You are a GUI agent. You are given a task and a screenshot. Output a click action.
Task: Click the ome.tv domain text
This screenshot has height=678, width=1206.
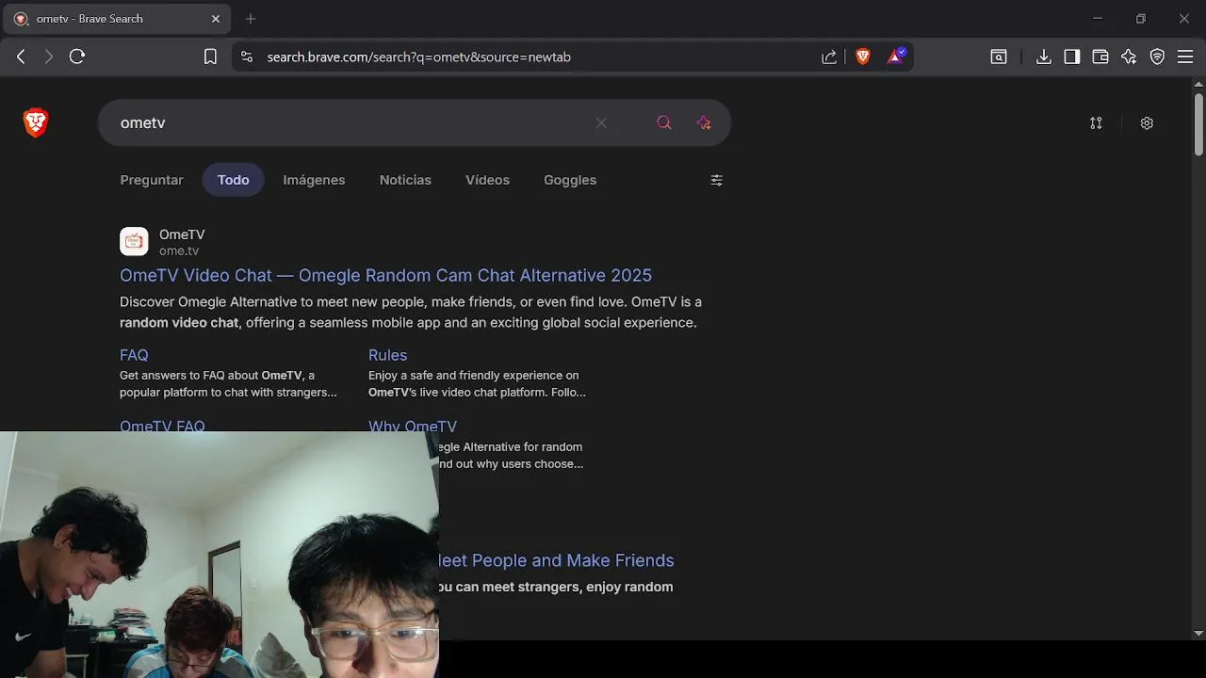pos(179,251)
